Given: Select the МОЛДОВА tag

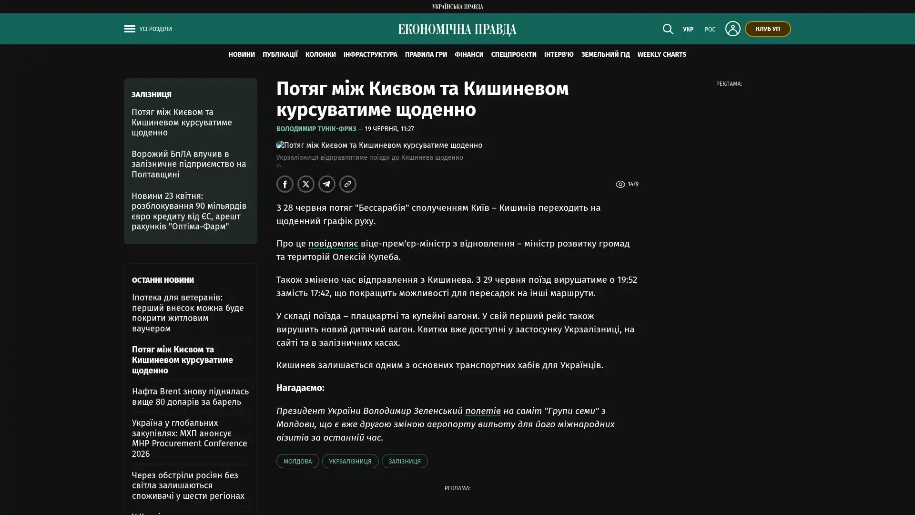Looking at the screenshot, I should click(x=298, y=461).
